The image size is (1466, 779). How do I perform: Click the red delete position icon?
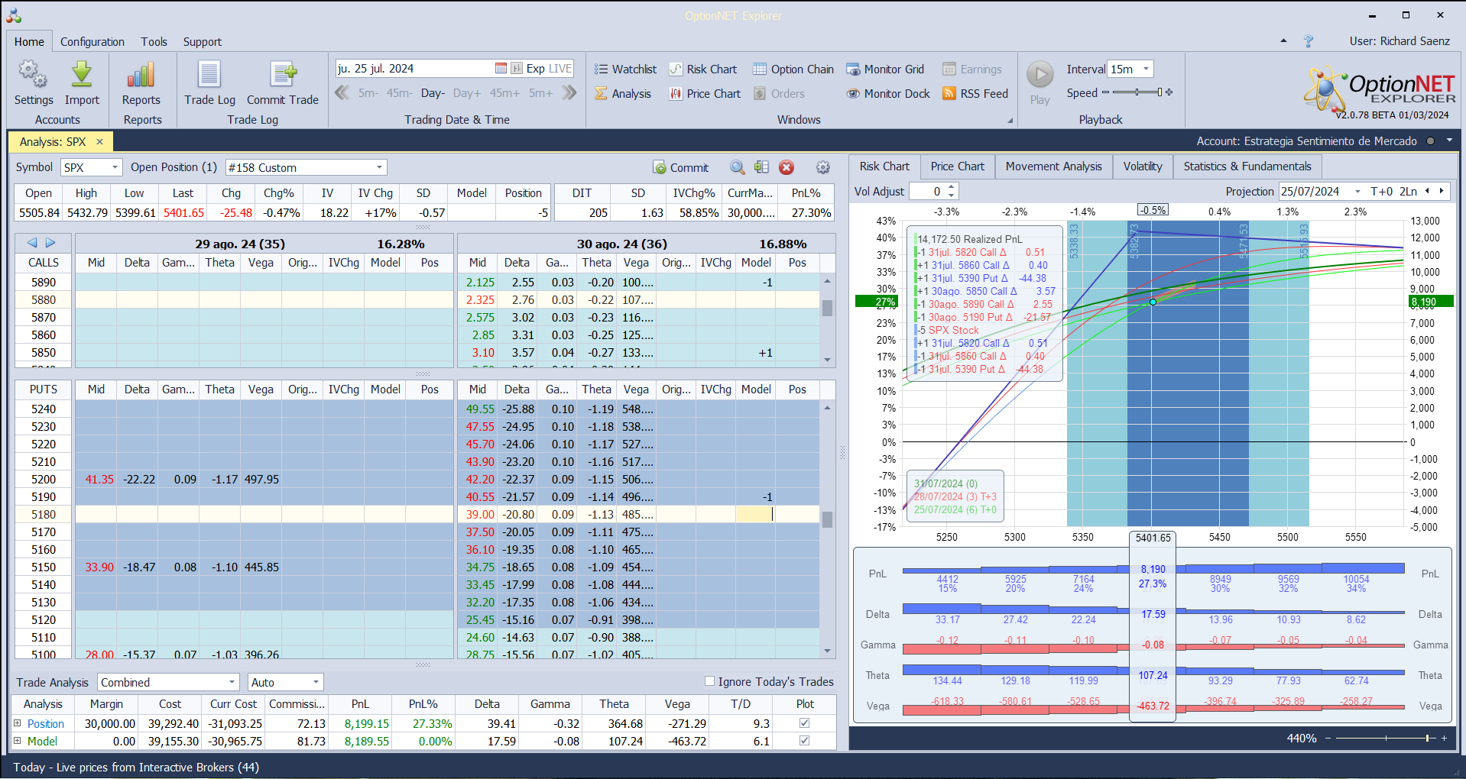[x=787, y=168]
